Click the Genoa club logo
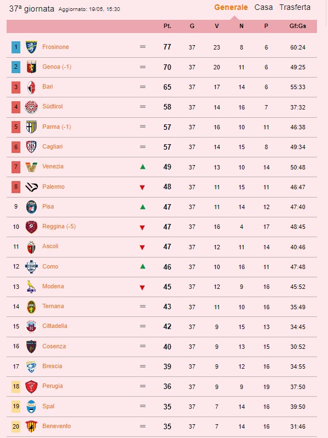 pos(31,67)
